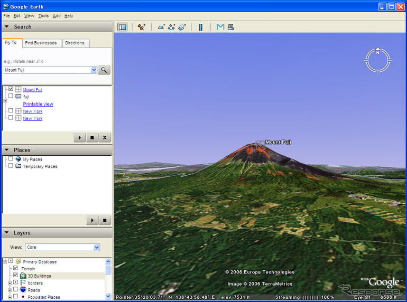This screenshot has width=407, height=302.
Task: Select the Add Polygon tool
Action: click(x=161, y=27)
